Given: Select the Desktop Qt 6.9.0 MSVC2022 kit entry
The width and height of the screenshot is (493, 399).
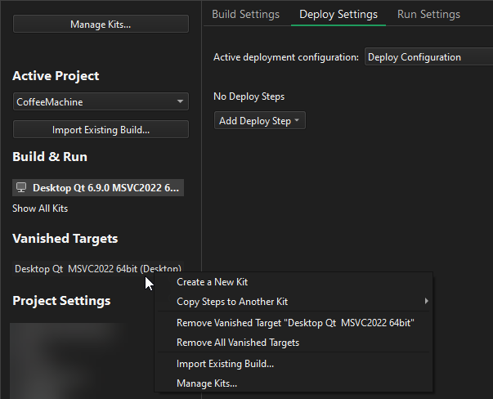Looking at the screenshot, I should pyautogui.click(x=105, y=188).
